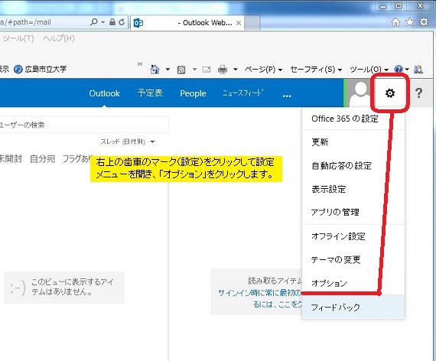436x361 pixels.
Task: Open the ツール(T) menu
Action: [x=18, y=38]
